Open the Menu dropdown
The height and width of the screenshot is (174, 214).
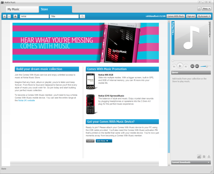pos(207,9)
